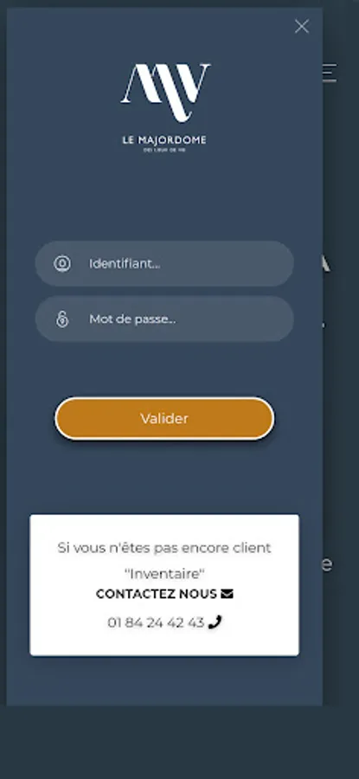This screenshot has height=779, width=359.
Task: Click the "Inventaire" quoted label
Action: [x=164, y=574]
